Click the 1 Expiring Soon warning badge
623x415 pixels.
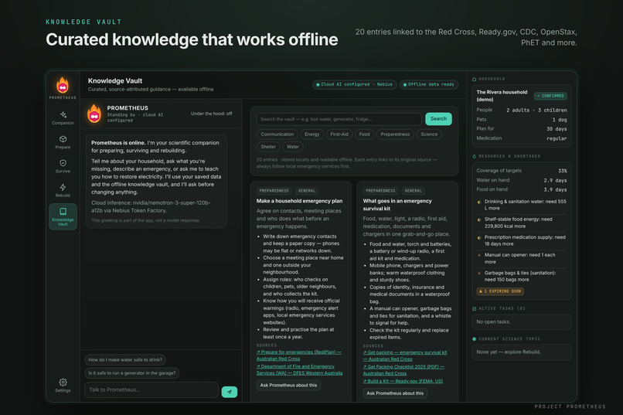[500, 291]
